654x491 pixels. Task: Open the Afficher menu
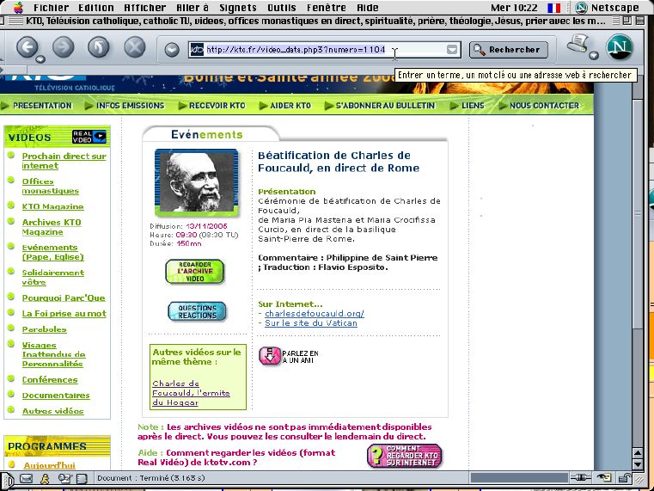144,8
